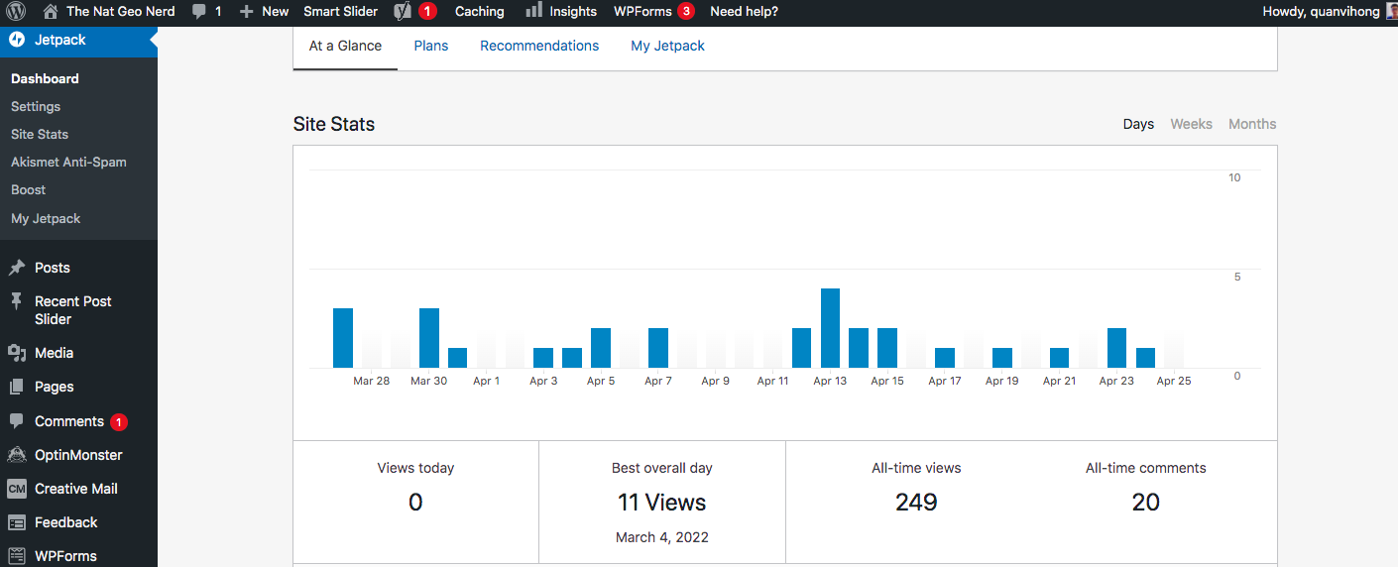Open Howdy, quanvihong account menu
Screen dimensions: 1398x567
point(1321,12)
